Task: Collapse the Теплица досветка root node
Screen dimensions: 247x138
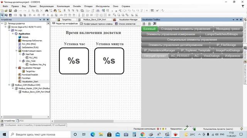Action: tap(2, 23)
